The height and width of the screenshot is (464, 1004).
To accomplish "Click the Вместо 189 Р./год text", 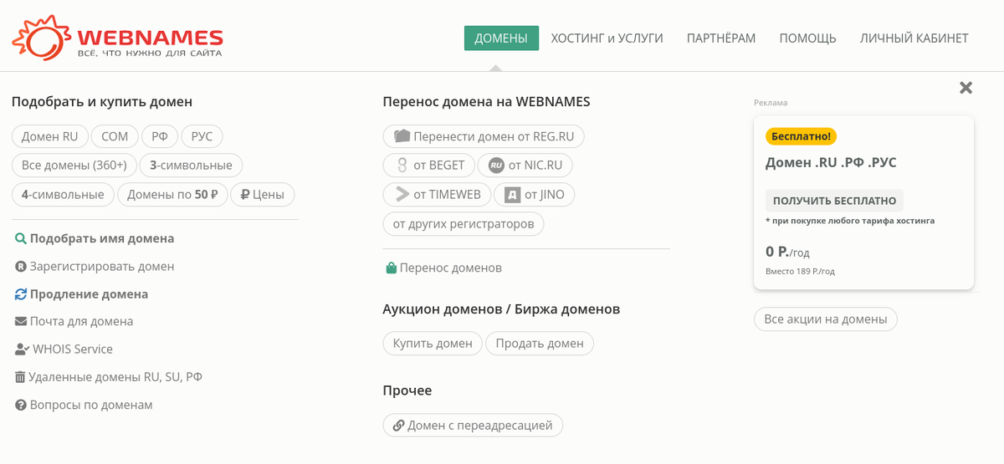I will pyautogui.click(x=800, y=272).
